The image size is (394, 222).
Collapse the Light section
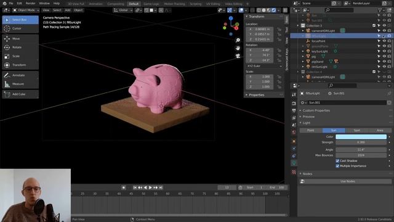pyautogui.click(x=307, y=123)
